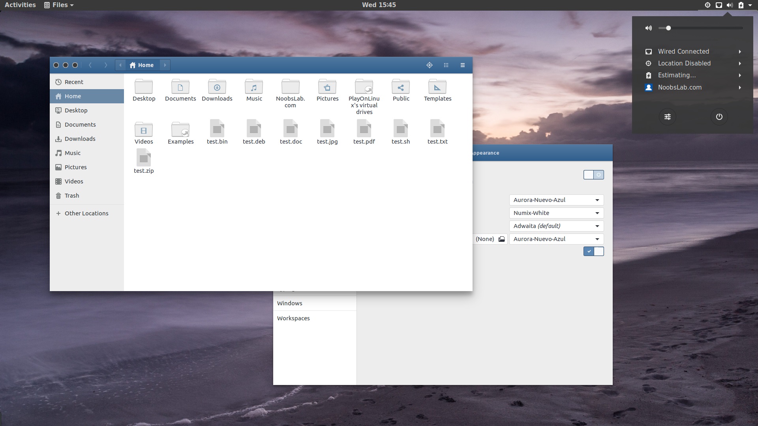
Task: Open the Files hamburger menu
Action: (462, 65)
